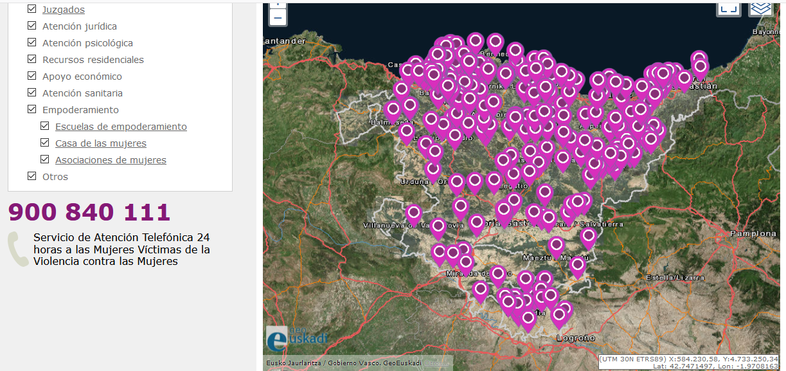Image resolution: width=786 pixels, height=371 pixels.
Task: Disable the Empoderamiento category checkbox
Action: [32, 110]
